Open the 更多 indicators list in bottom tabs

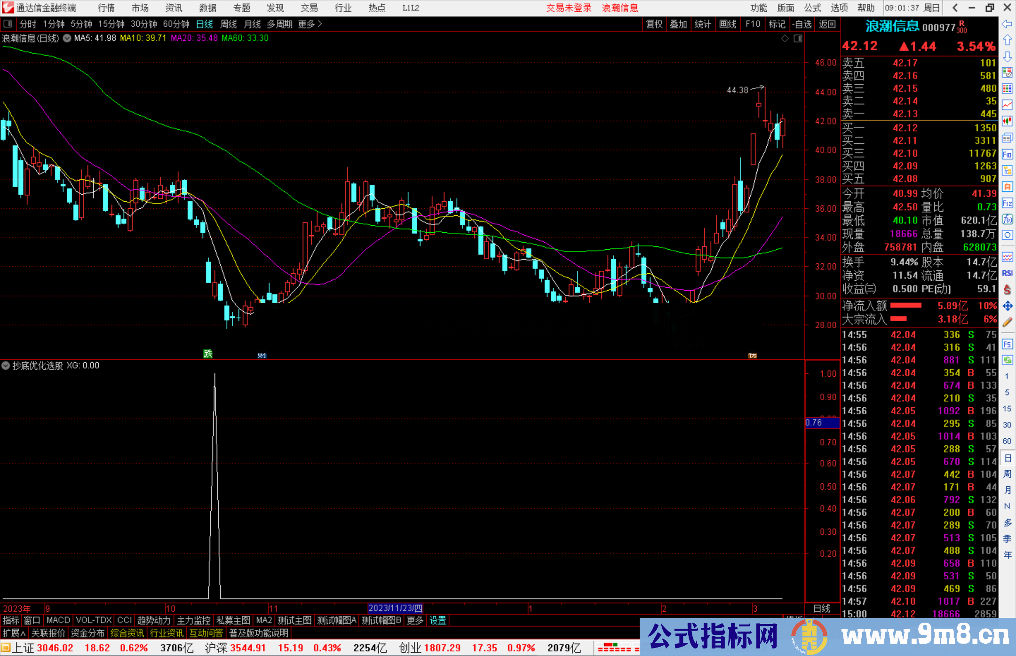pyautogui.click(x=414, y=620)
